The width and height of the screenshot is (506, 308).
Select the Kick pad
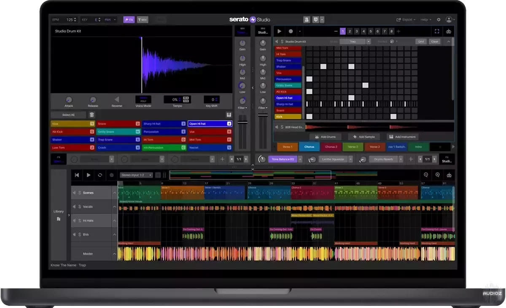click(x=73, y=124)
